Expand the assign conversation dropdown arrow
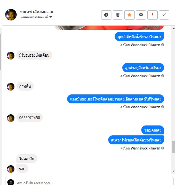 [x=51, y=17]
